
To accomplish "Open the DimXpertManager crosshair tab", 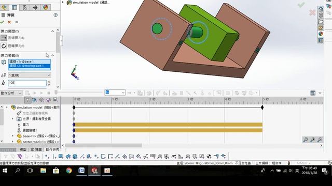I will tap(35, 7).
